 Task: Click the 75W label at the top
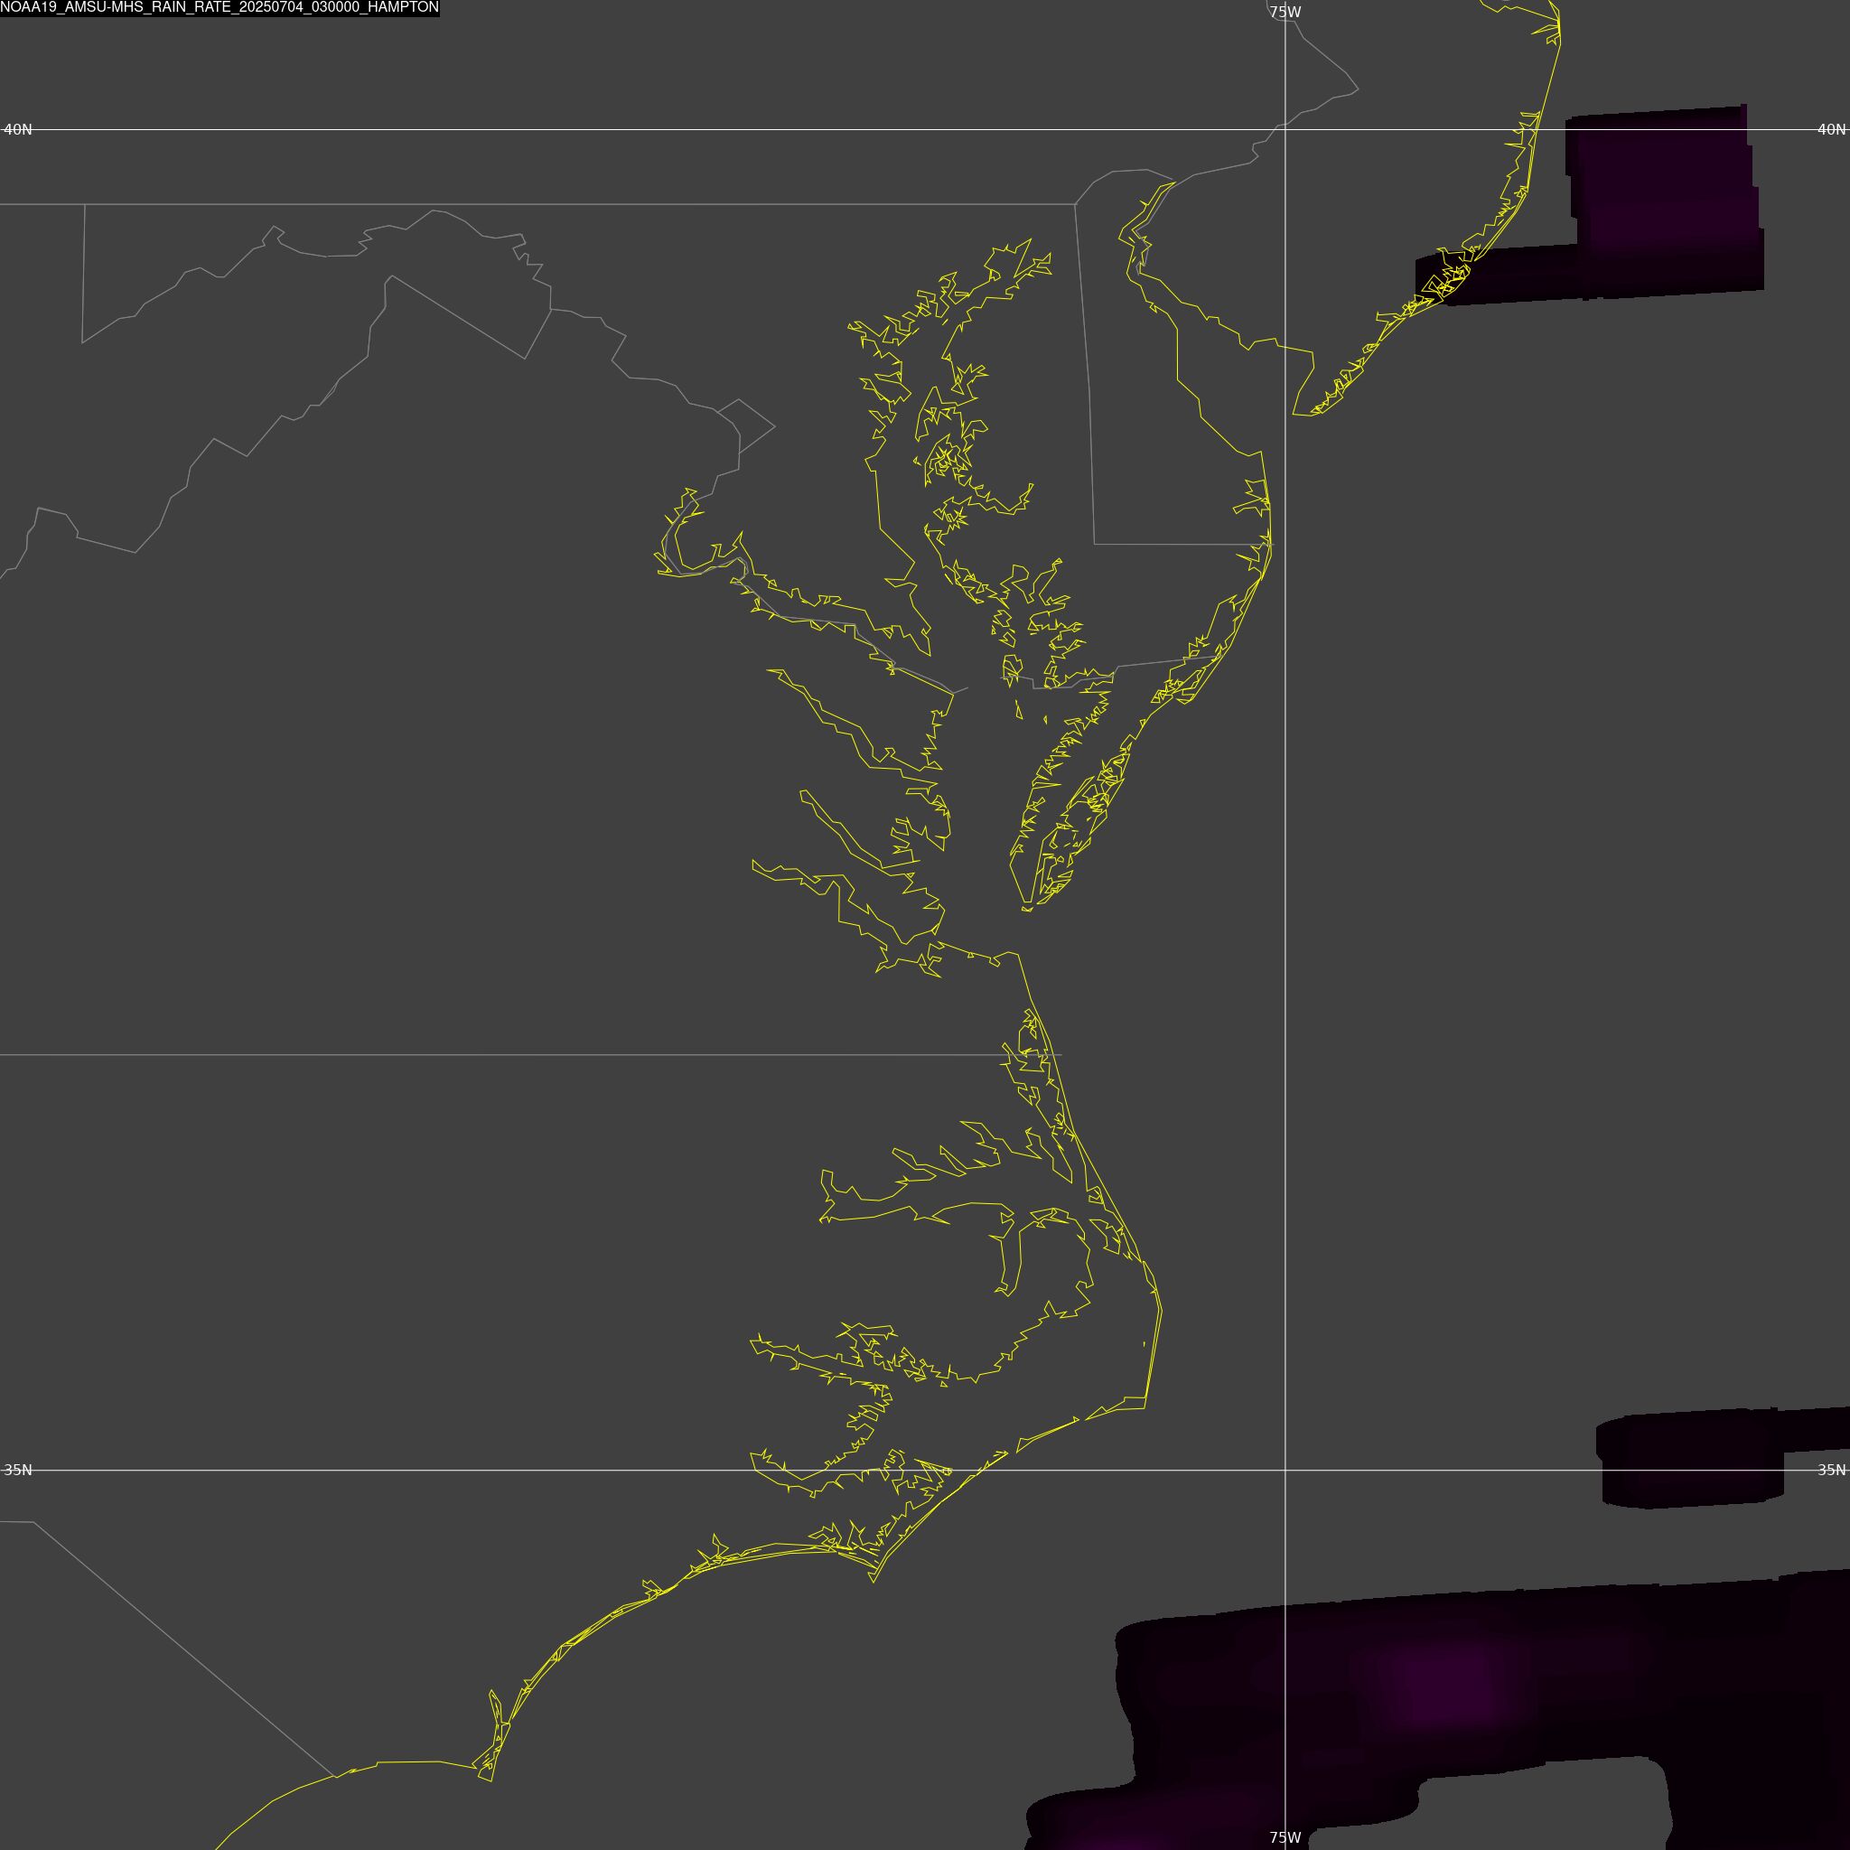point(1285,13)
